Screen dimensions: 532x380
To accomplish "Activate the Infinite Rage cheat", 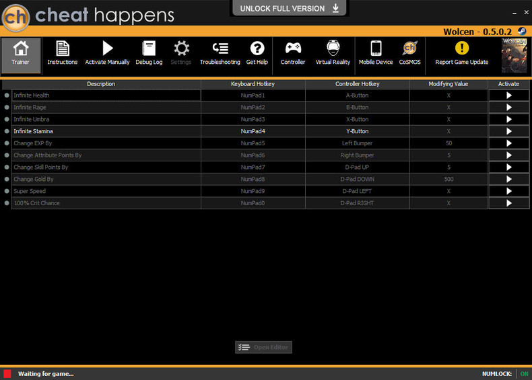I will coord(508,108).
